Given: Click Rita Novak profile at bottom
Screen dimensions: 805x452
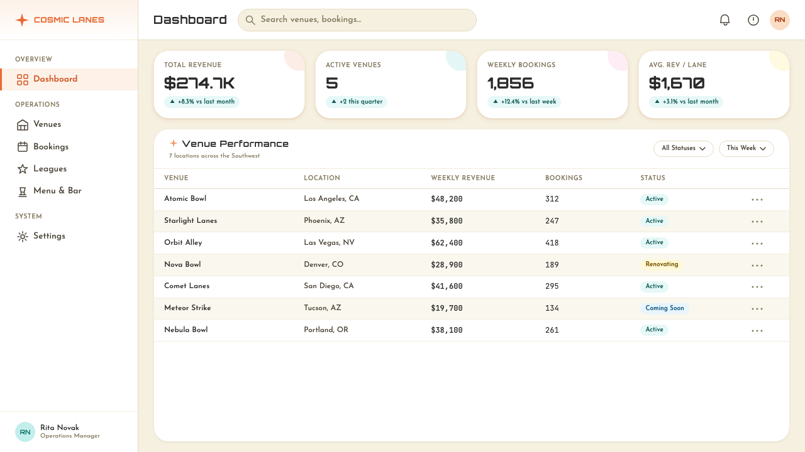Looking at the screenshot, I should tap(69, 432).
